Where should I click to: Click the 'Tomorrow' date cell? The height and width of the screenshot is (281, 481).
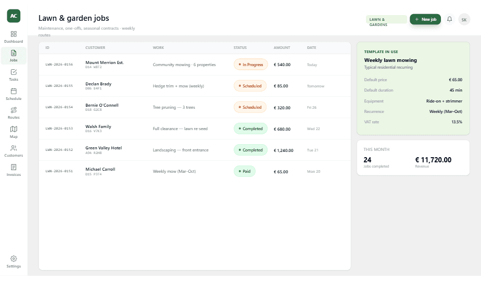coord(315,86)
